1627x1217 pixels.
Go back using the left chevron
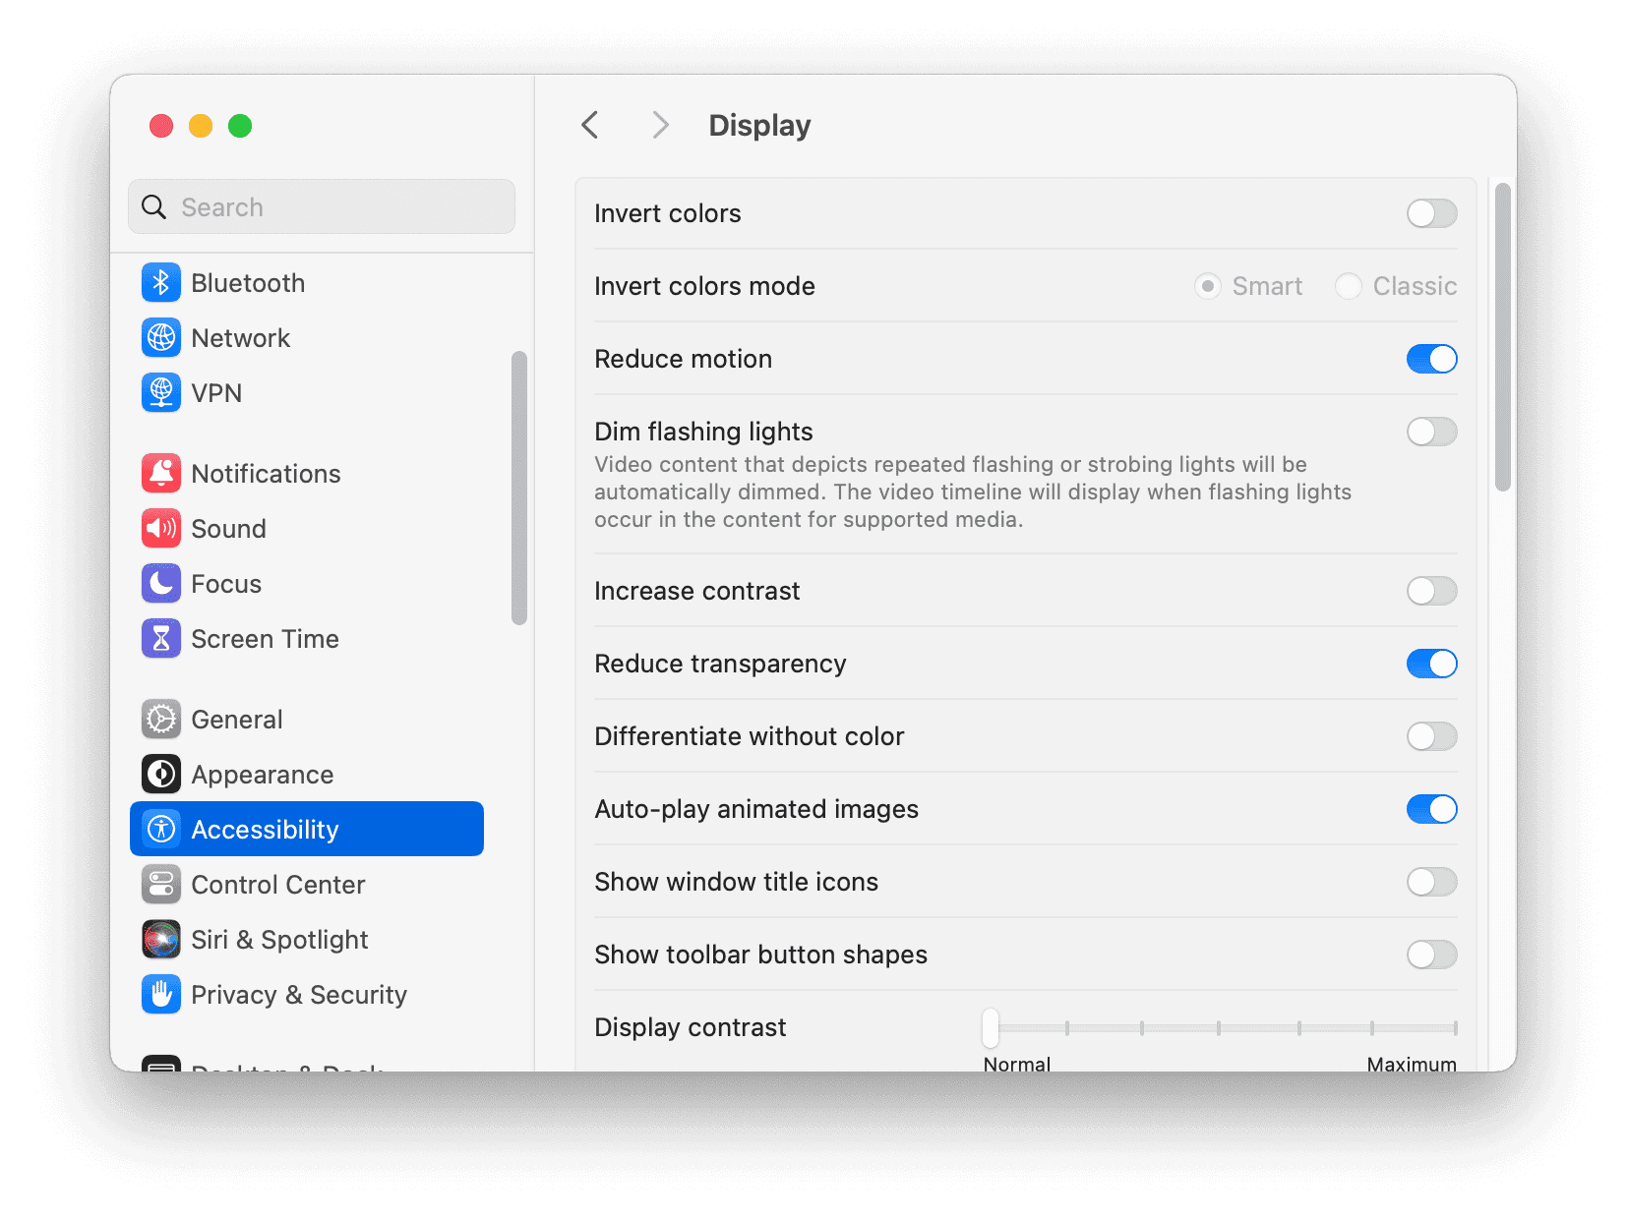(x=590, y=126)
